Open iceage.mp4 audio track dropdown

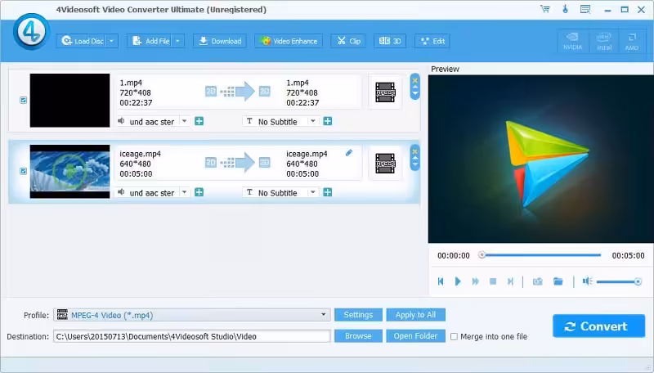pos(184,193)
